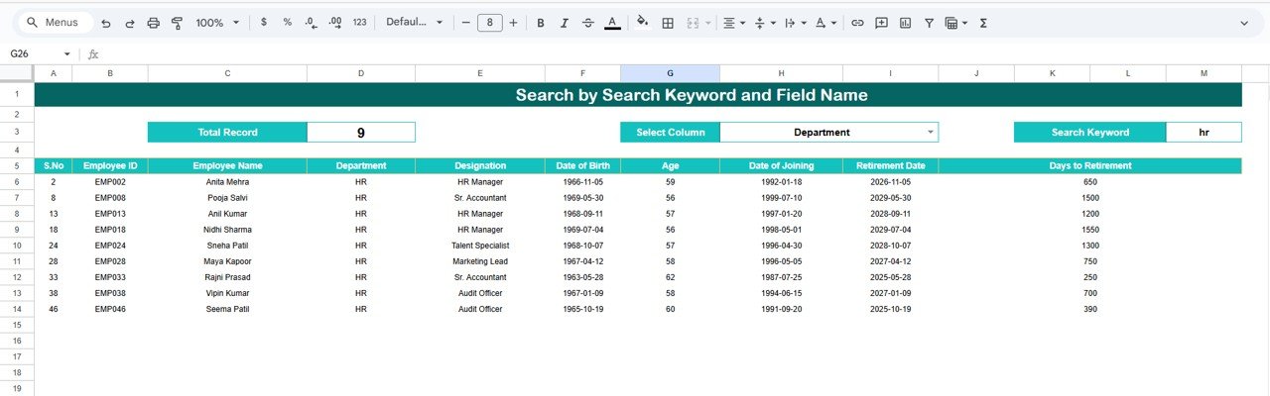This screenshot has width=1270, height=396.
Task: Insert a link with the link icon
Action: tap(857, 23)
